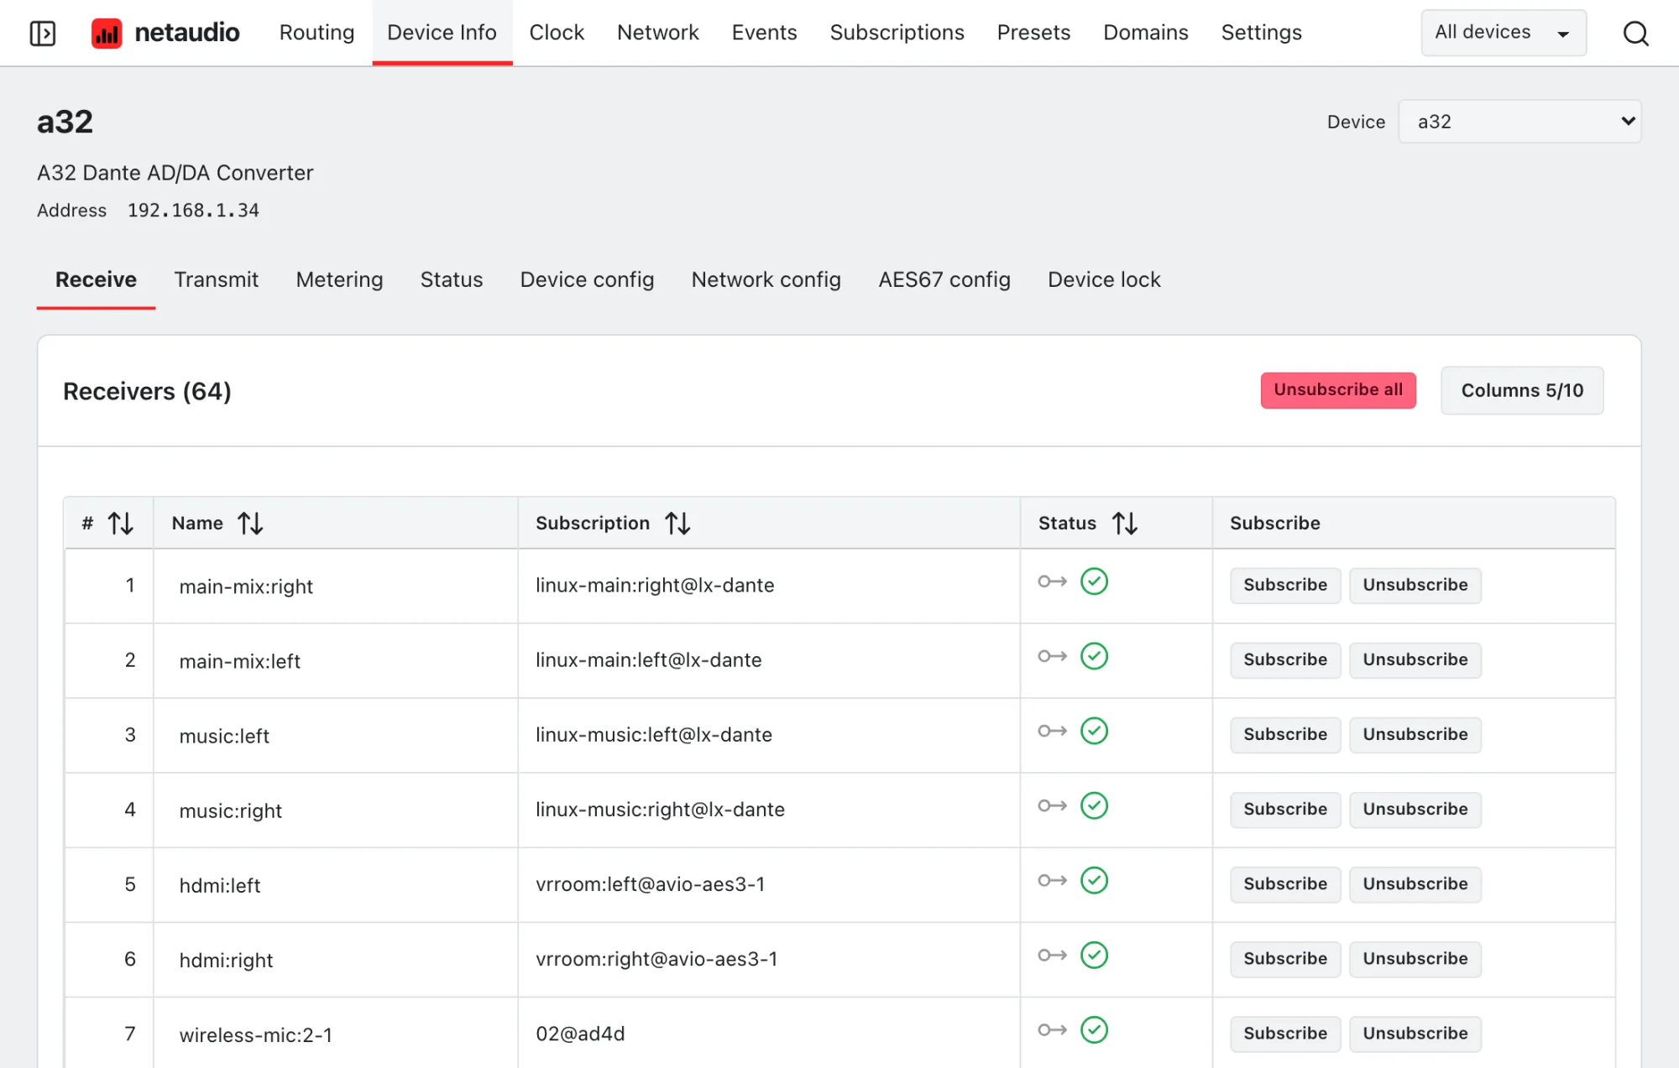Subscribe the main-mix:right receiver
This screenshot has width=1679, height=1068.
[1285, 586]
